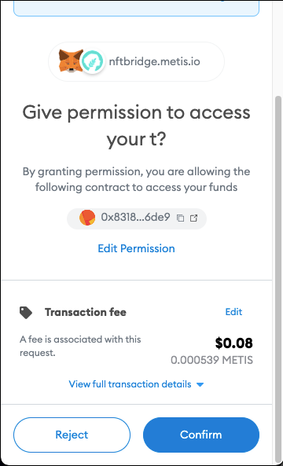Open contract in block explorer icon
The image size is (283, 466).
point(194,218)
